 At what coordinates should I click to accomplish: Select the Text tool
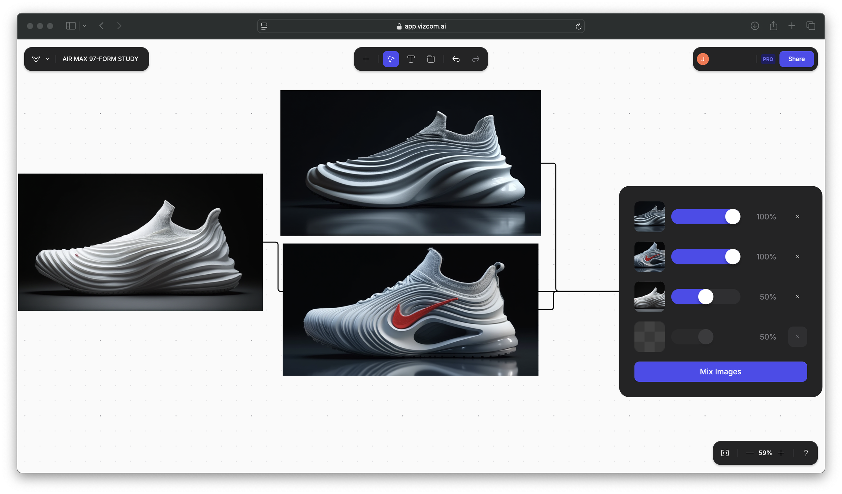[x=411, y=59]
